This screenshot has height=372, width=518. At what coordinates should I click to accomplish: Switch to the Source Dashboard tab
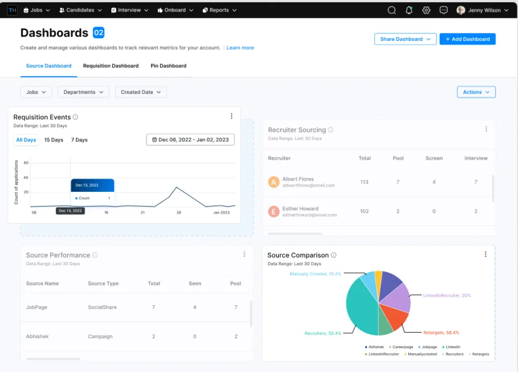click(49, 66)
